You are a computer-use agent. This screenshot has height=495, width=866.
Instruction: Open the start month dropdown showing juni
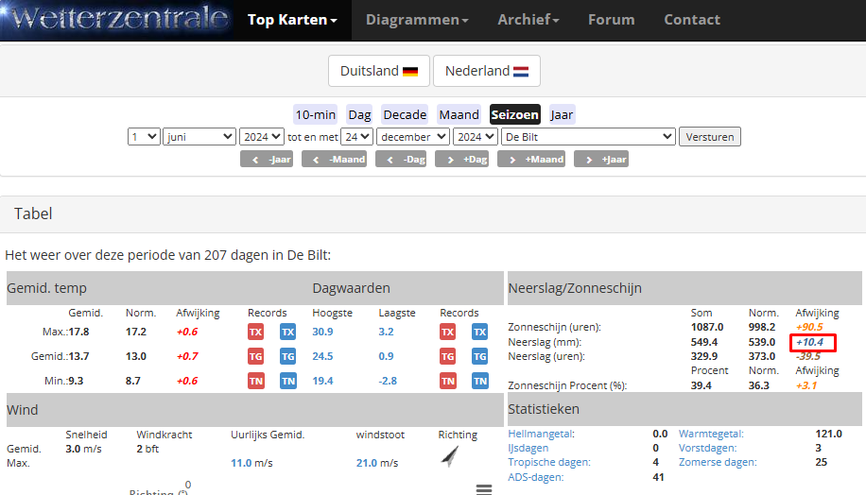(199, 137)
